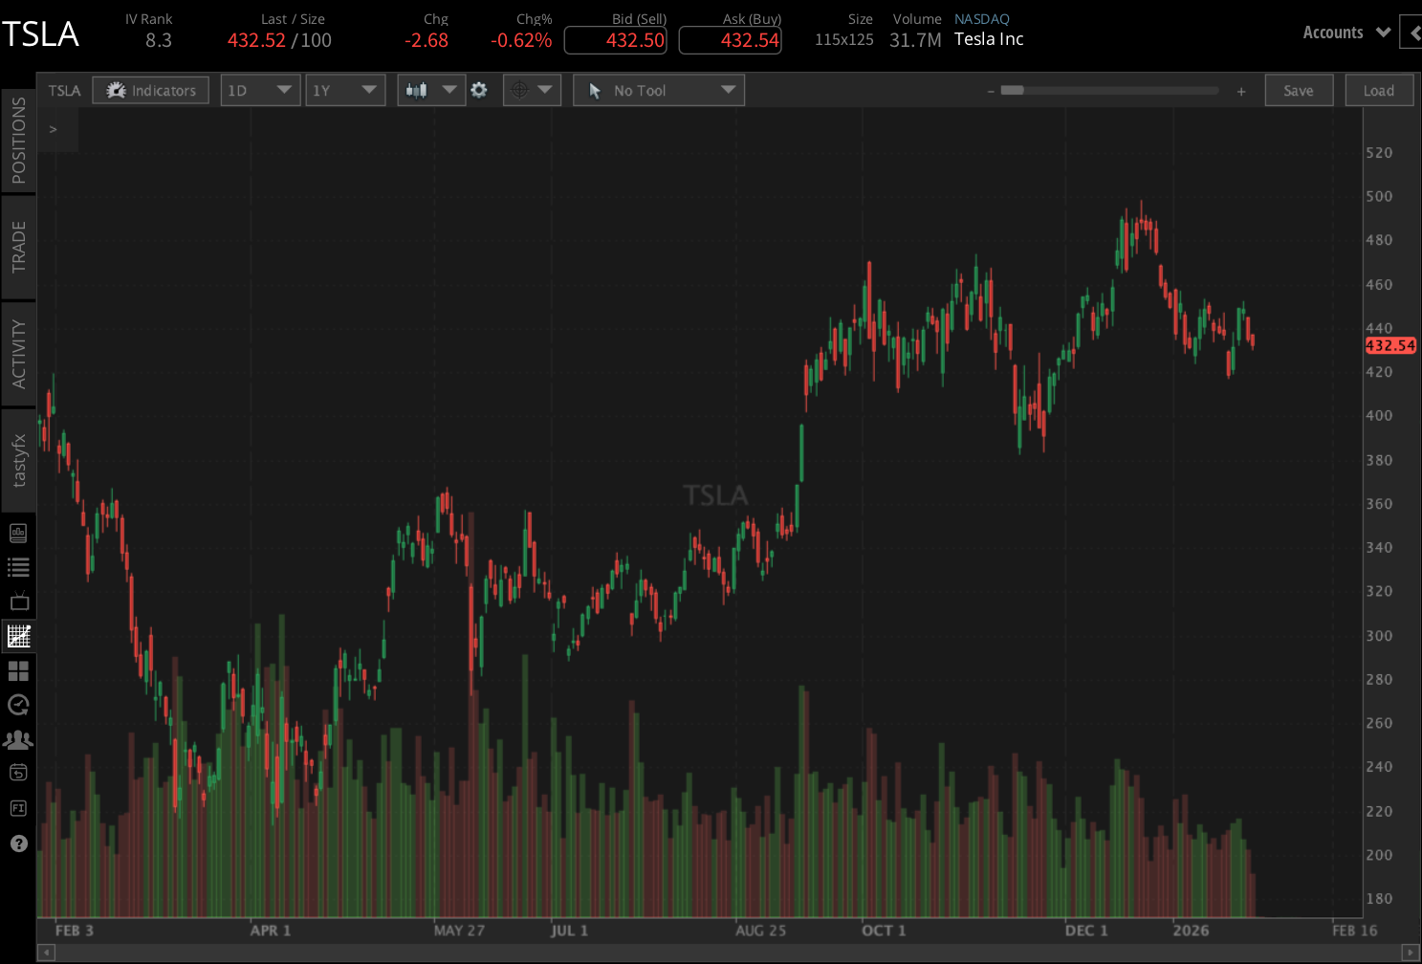Open the 1D interval dropdown
The height and width of the screenshot is (964, 1422).
click(259, 90)
